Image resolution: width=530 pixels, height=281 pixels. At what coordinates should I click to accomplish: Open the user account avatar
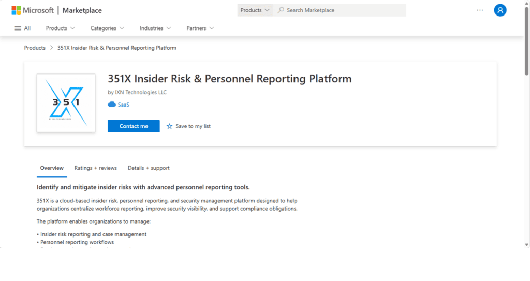point(500,10)
